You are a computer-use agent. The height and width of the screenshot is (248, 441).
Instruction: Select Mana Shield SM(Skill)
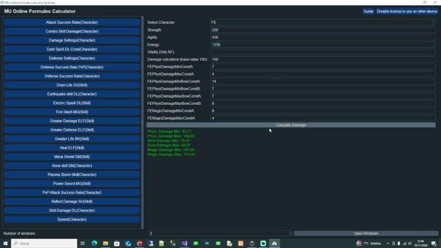(72, 157)
